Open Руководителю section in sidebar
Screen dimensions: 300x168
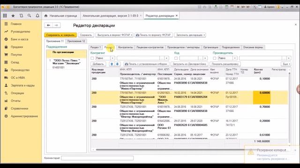pyautogui.click(x=20, y=31)
